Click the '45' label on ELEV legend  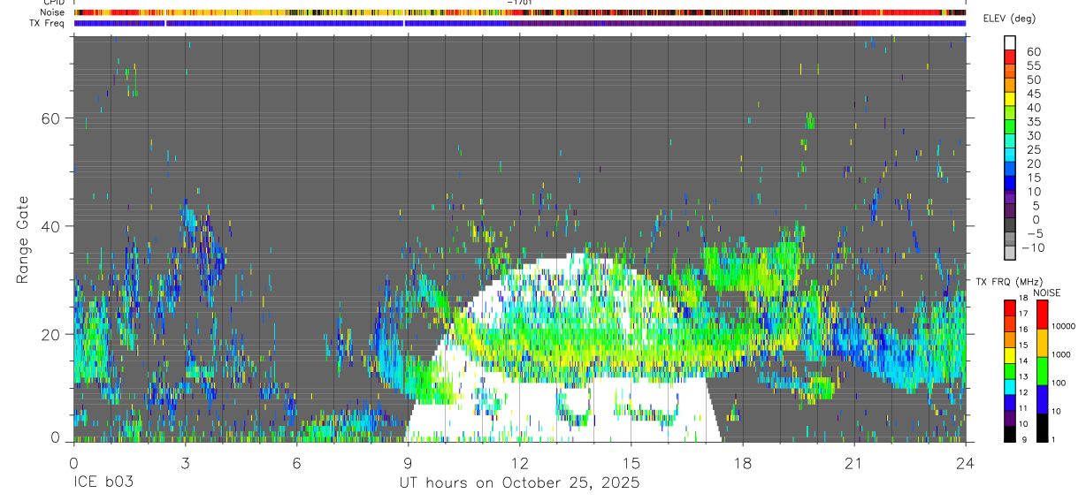[1033, 94]
